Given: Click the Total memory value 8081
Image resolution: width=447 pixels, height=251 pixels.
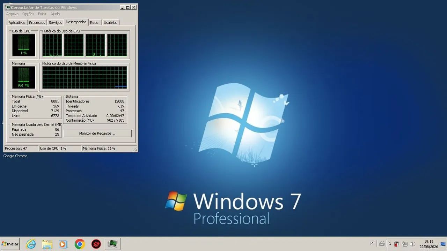Looking at the screenshot, I should [55, 101].
